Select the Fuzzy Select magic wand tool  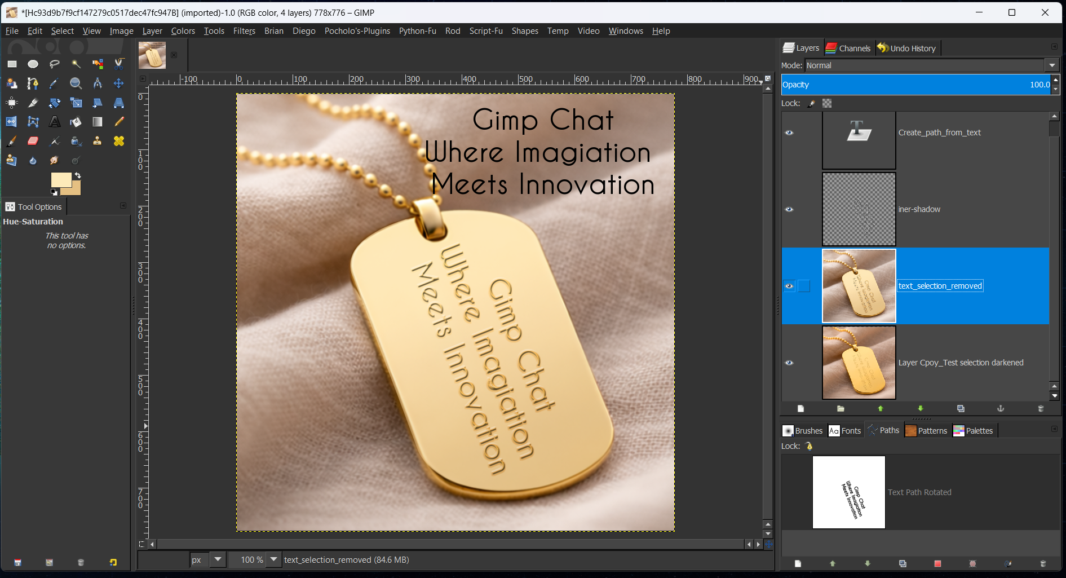[76, 64]
